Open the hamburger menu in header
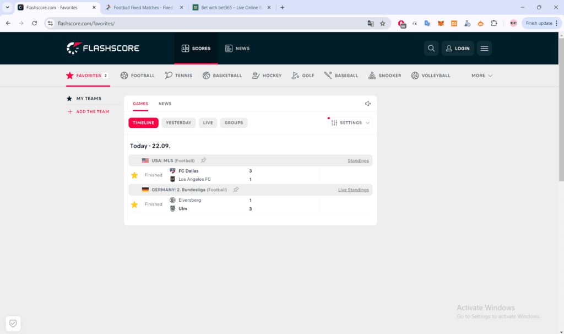This screenshot has width=564, height=334. point(484,49)
